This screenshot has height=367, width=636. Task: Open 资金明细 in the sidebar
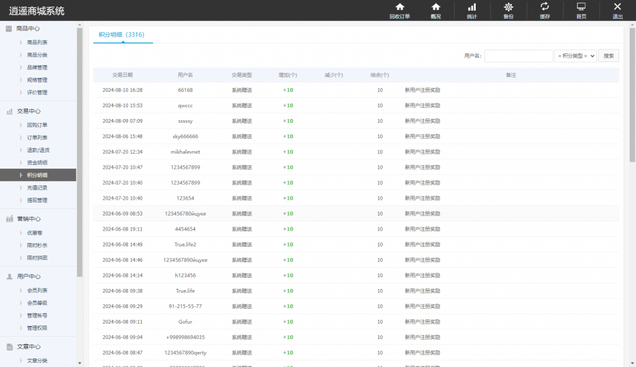[x=37, y=162]
